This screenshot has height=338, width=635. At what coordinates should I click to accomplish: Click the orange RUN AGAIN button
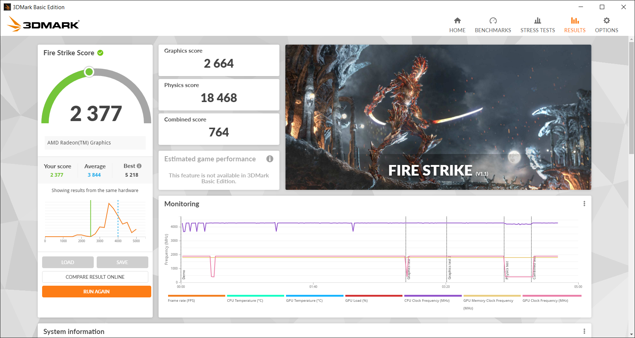pyautogui.click(x=97, y=292)
